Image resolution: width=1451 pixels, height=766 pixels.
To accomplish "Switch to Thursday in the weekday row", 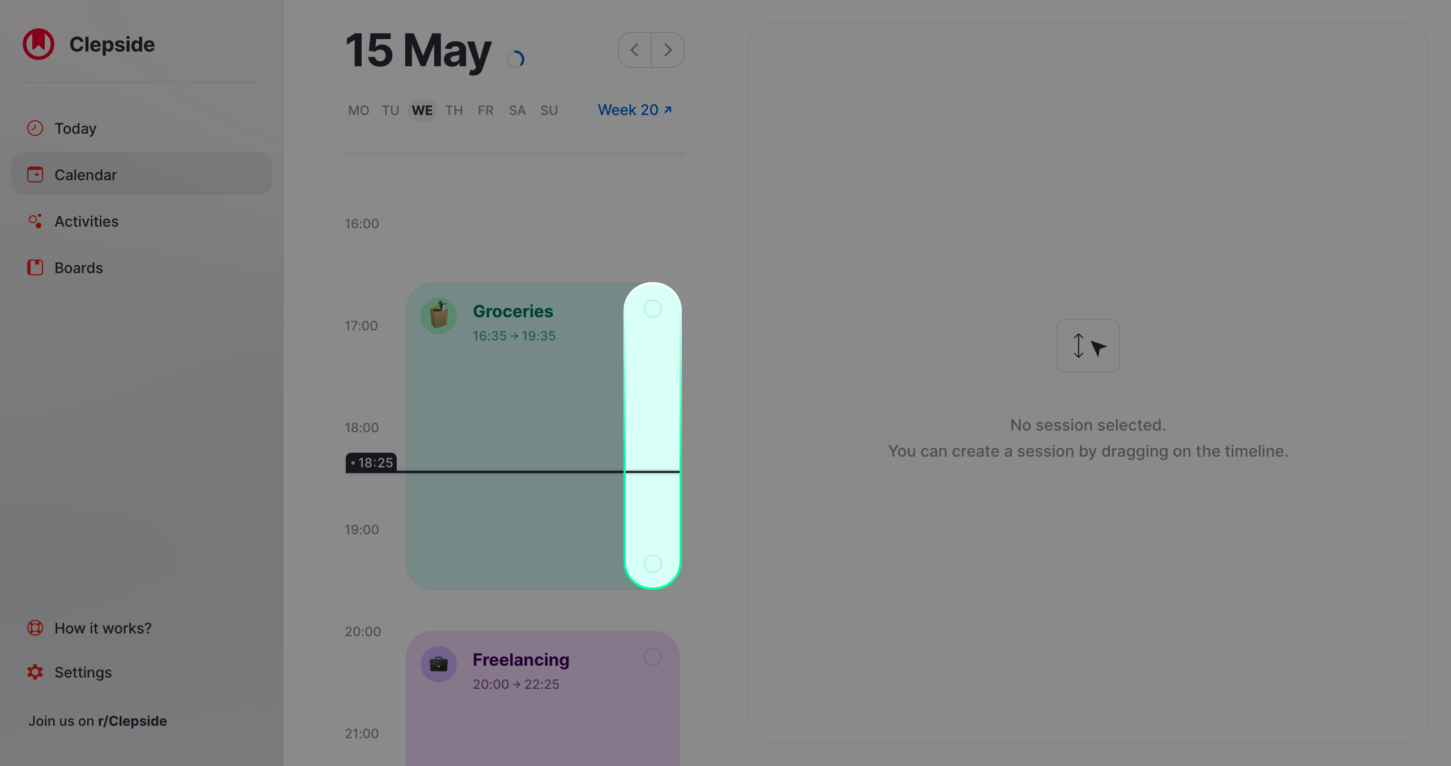I will point(453,110).
